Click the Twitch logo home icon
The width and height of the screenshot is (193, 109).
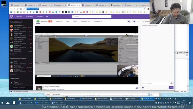(12, 16)
